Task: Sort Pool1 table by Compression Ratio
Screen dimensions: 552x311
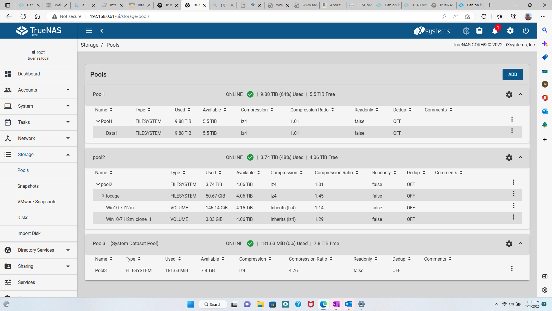Action: click(312, 110)
